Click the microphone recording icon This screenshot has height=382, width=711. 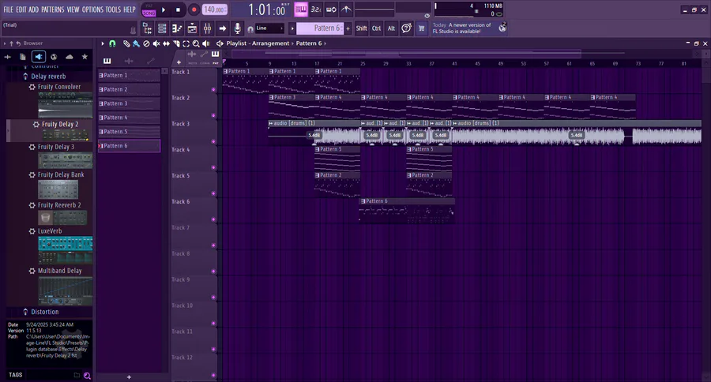coord(237,28)
